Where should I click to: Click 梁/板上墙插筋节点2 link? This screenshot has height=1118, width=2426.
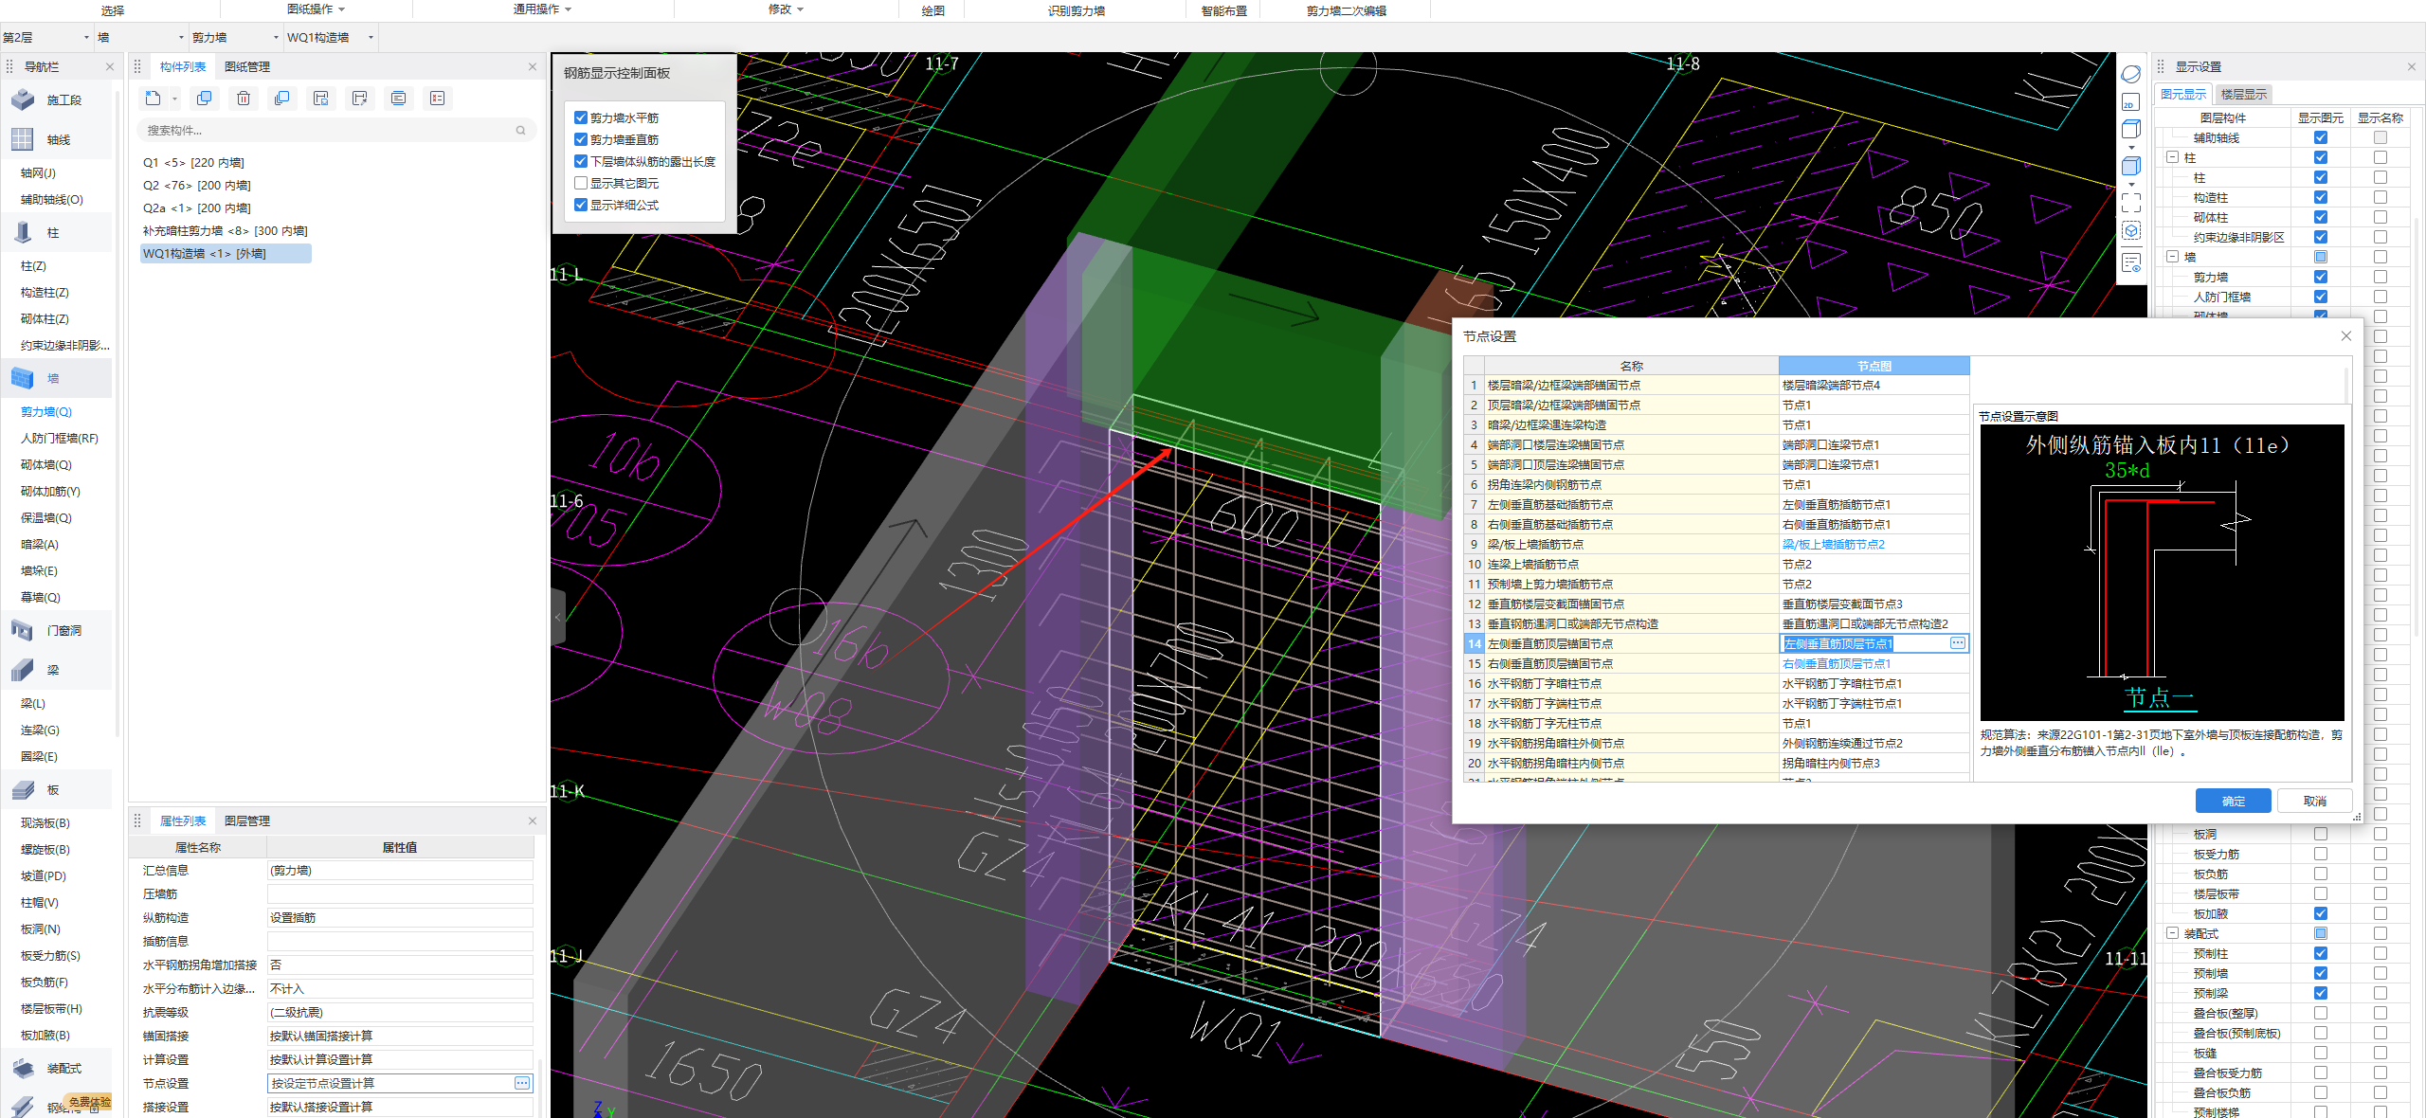[1833, 545]
